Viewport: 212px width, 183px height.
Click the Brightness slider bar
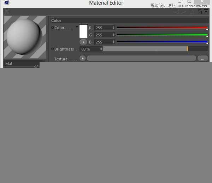[155, 49]
